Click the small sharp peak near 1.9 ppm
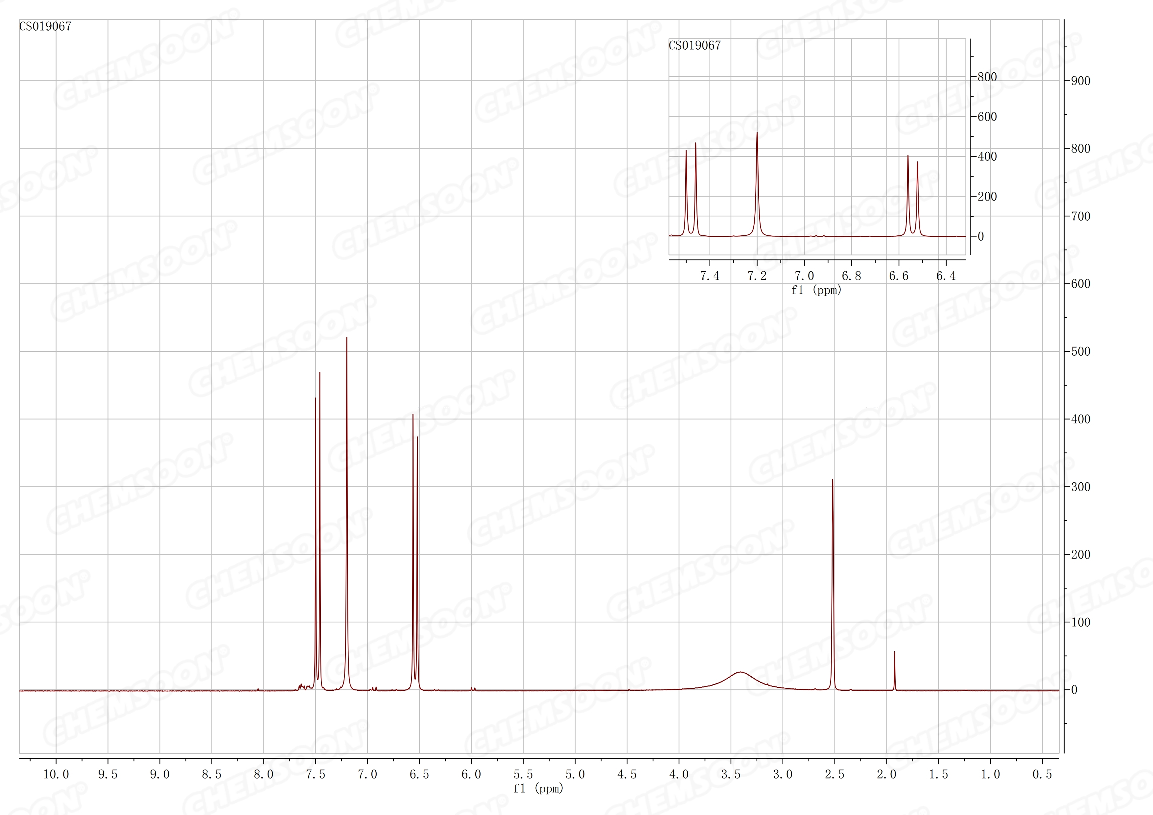Image resolution: width=1153 pixels, height=815 pixels. [x=894, y=671]
